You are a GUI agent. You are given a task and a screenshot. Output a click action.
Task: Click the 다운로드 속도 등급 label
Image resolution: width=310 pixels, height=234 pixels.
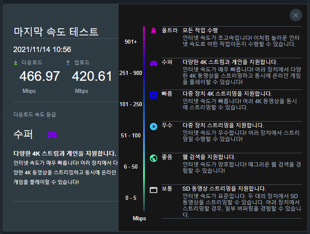tap(35, 115)
